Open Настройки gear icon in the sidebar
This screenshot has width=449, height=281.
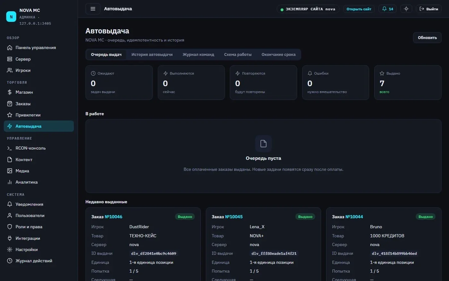(x=10, y=250)
